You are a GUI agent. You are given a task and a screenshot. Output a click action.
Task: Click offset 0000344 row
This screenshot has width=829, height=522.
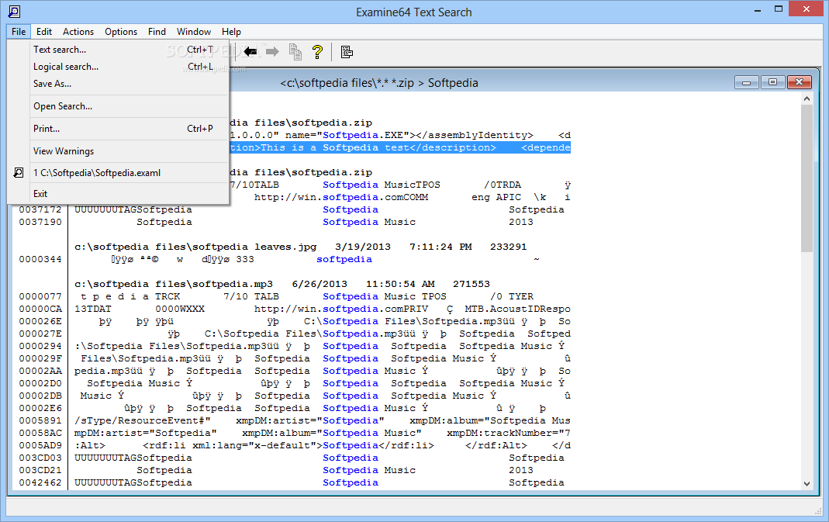(x=40, y=259)
